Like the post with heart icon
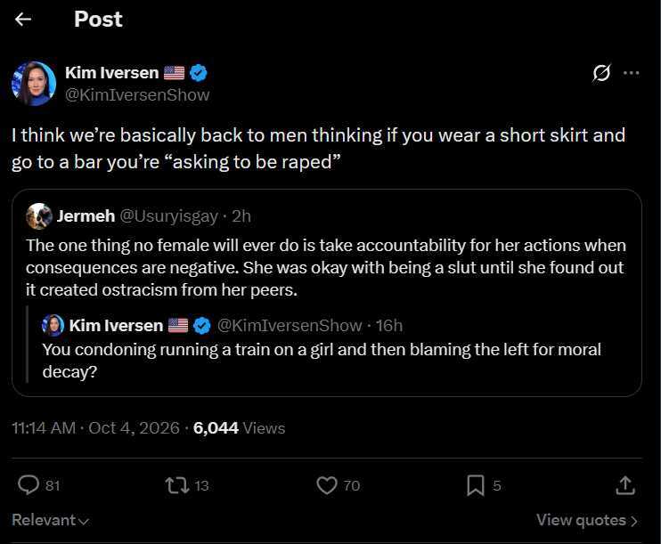Image resolution: width=661 pixels, height=544 pixels. tap(327, 485)
